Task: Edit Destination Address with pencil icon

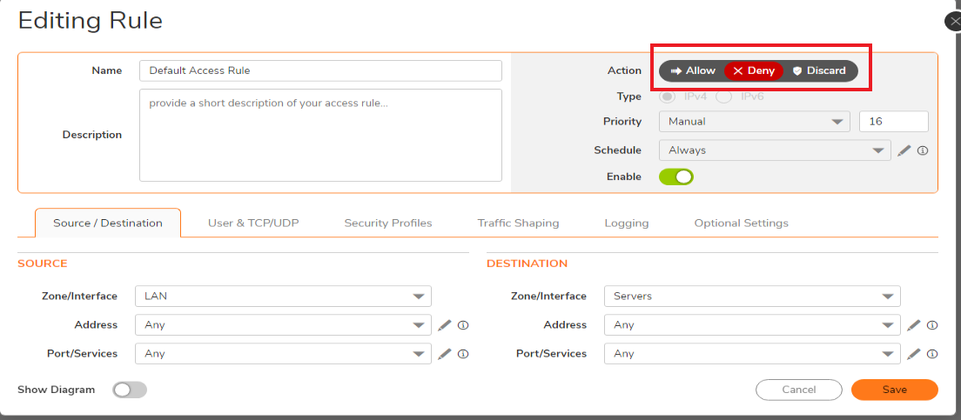Action: [913, 325]
